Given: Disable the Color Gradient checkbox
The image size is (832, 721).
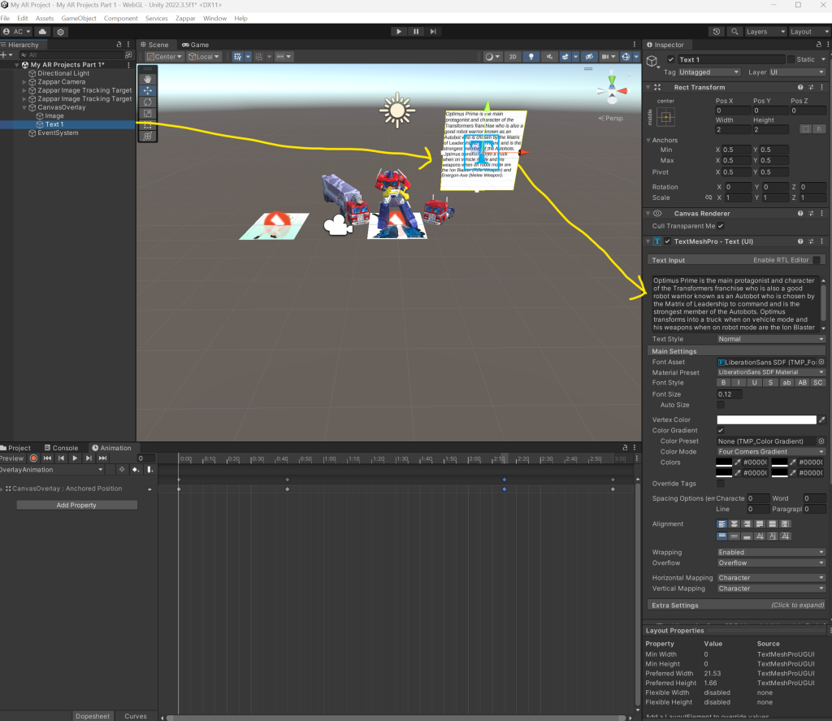Looking at the screenshot, I should click(x=721, y=431).
